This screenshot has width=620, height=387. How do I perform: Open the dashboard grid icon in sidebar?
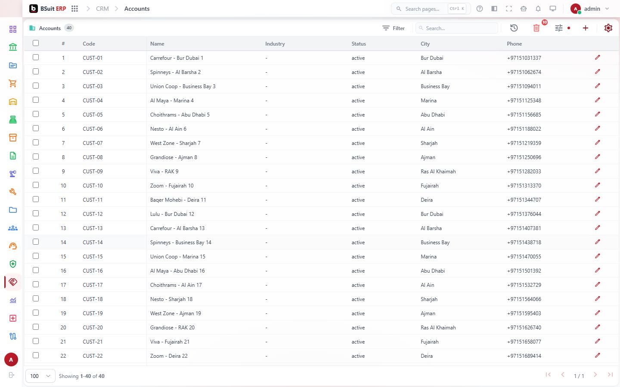[13, 29]
